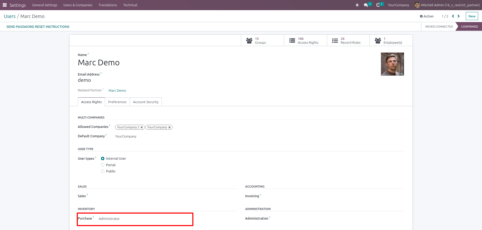Show help tooltip for Email Address
The height and width of the screenshot is (230, 482).
point(101,73)
